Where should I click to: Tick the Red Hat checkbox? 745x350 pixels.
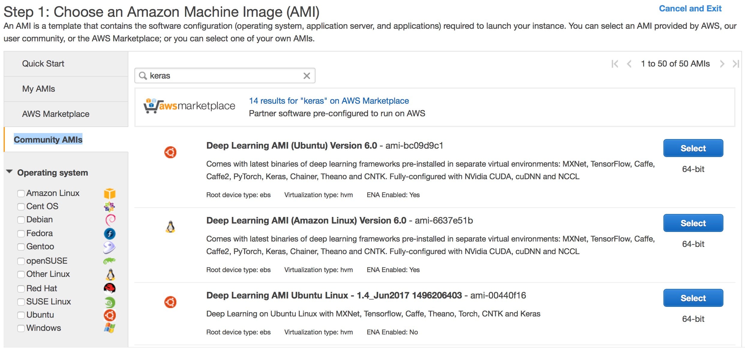21,289
